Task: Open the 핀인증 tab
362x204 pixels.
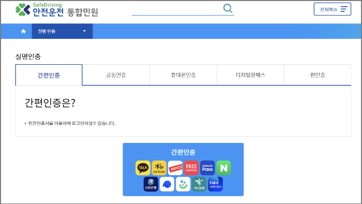Action: pyautogui.click(x=318, y=75)
